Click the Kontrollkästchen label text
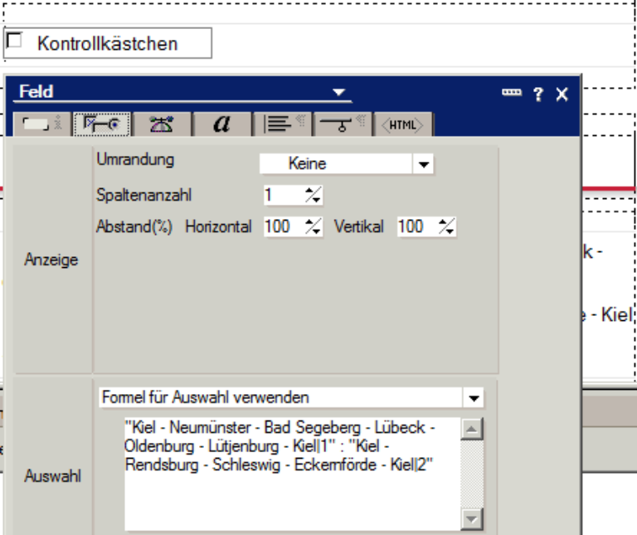637x535 pixels. click(108, 43)
